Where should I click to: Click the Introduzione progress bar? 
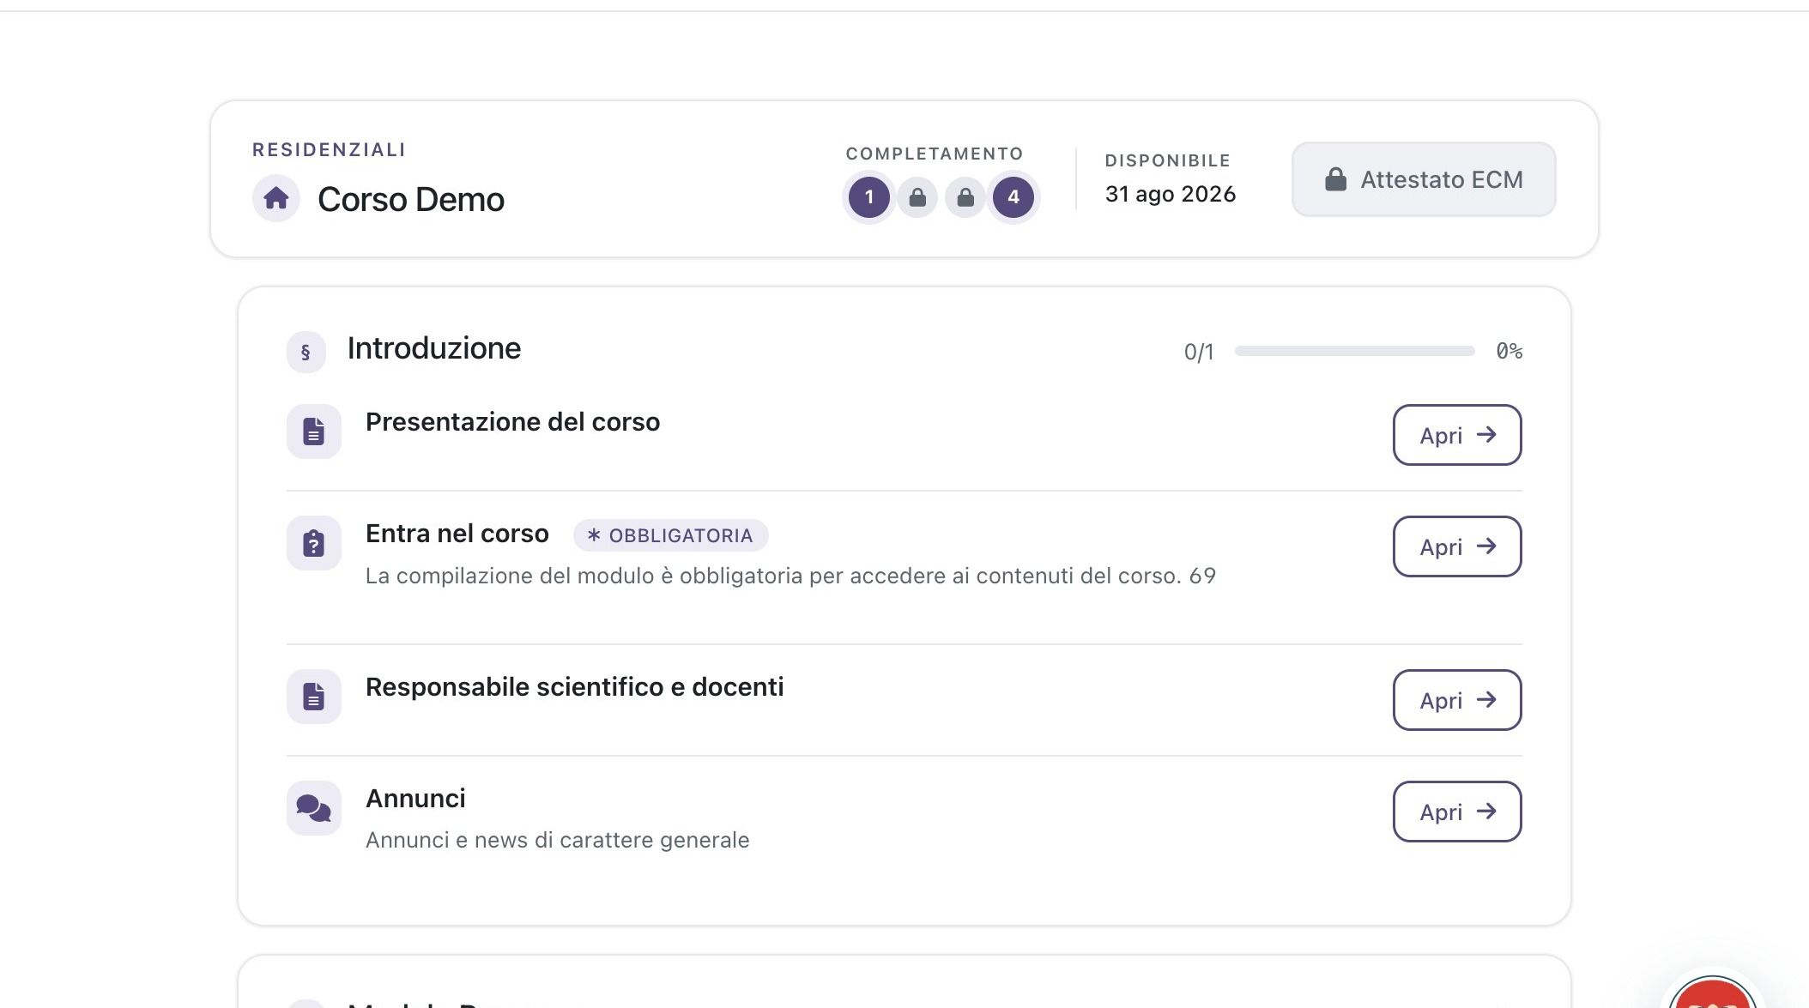1354,351
